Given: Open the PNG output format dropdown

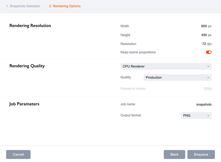Looking at the screenshot, I should [x=196, y=116].
